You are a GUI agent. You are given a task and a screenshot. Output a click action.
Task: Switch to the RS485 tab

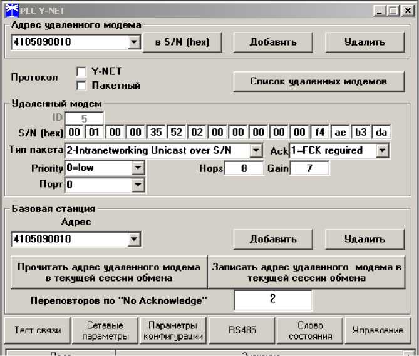242,330
